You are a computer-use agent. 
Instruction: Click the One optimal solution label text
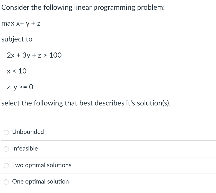40,182
